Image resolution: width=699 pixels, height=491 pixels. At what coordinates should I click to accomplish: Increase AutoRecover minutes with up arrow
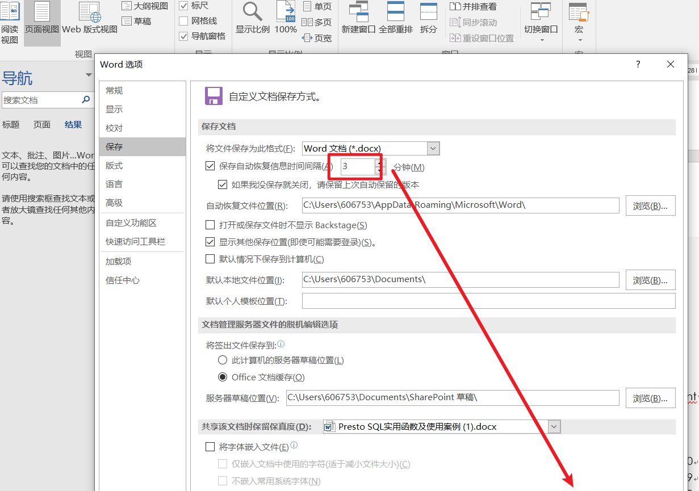pyautogui.click(x=380, y=163)
